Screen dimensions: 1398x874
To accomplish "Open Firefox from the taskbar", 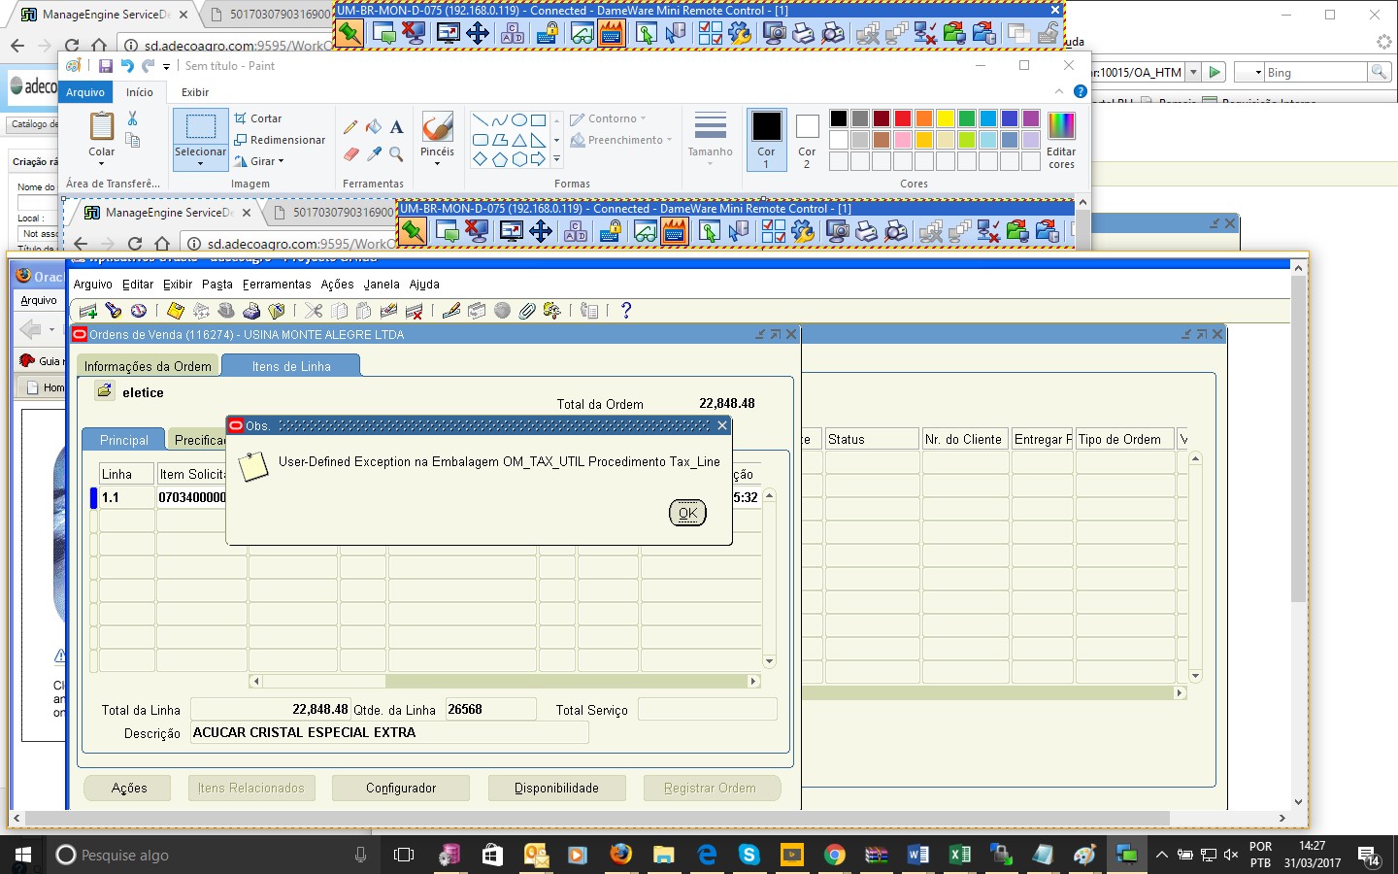I will coord(620,855).
